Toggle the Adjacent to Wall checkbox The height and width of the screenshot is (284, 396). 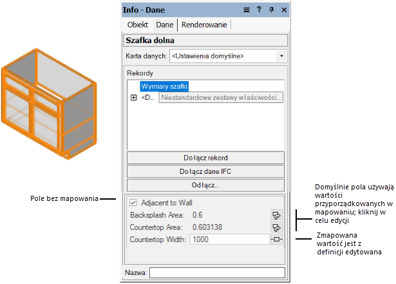(133, 202)
